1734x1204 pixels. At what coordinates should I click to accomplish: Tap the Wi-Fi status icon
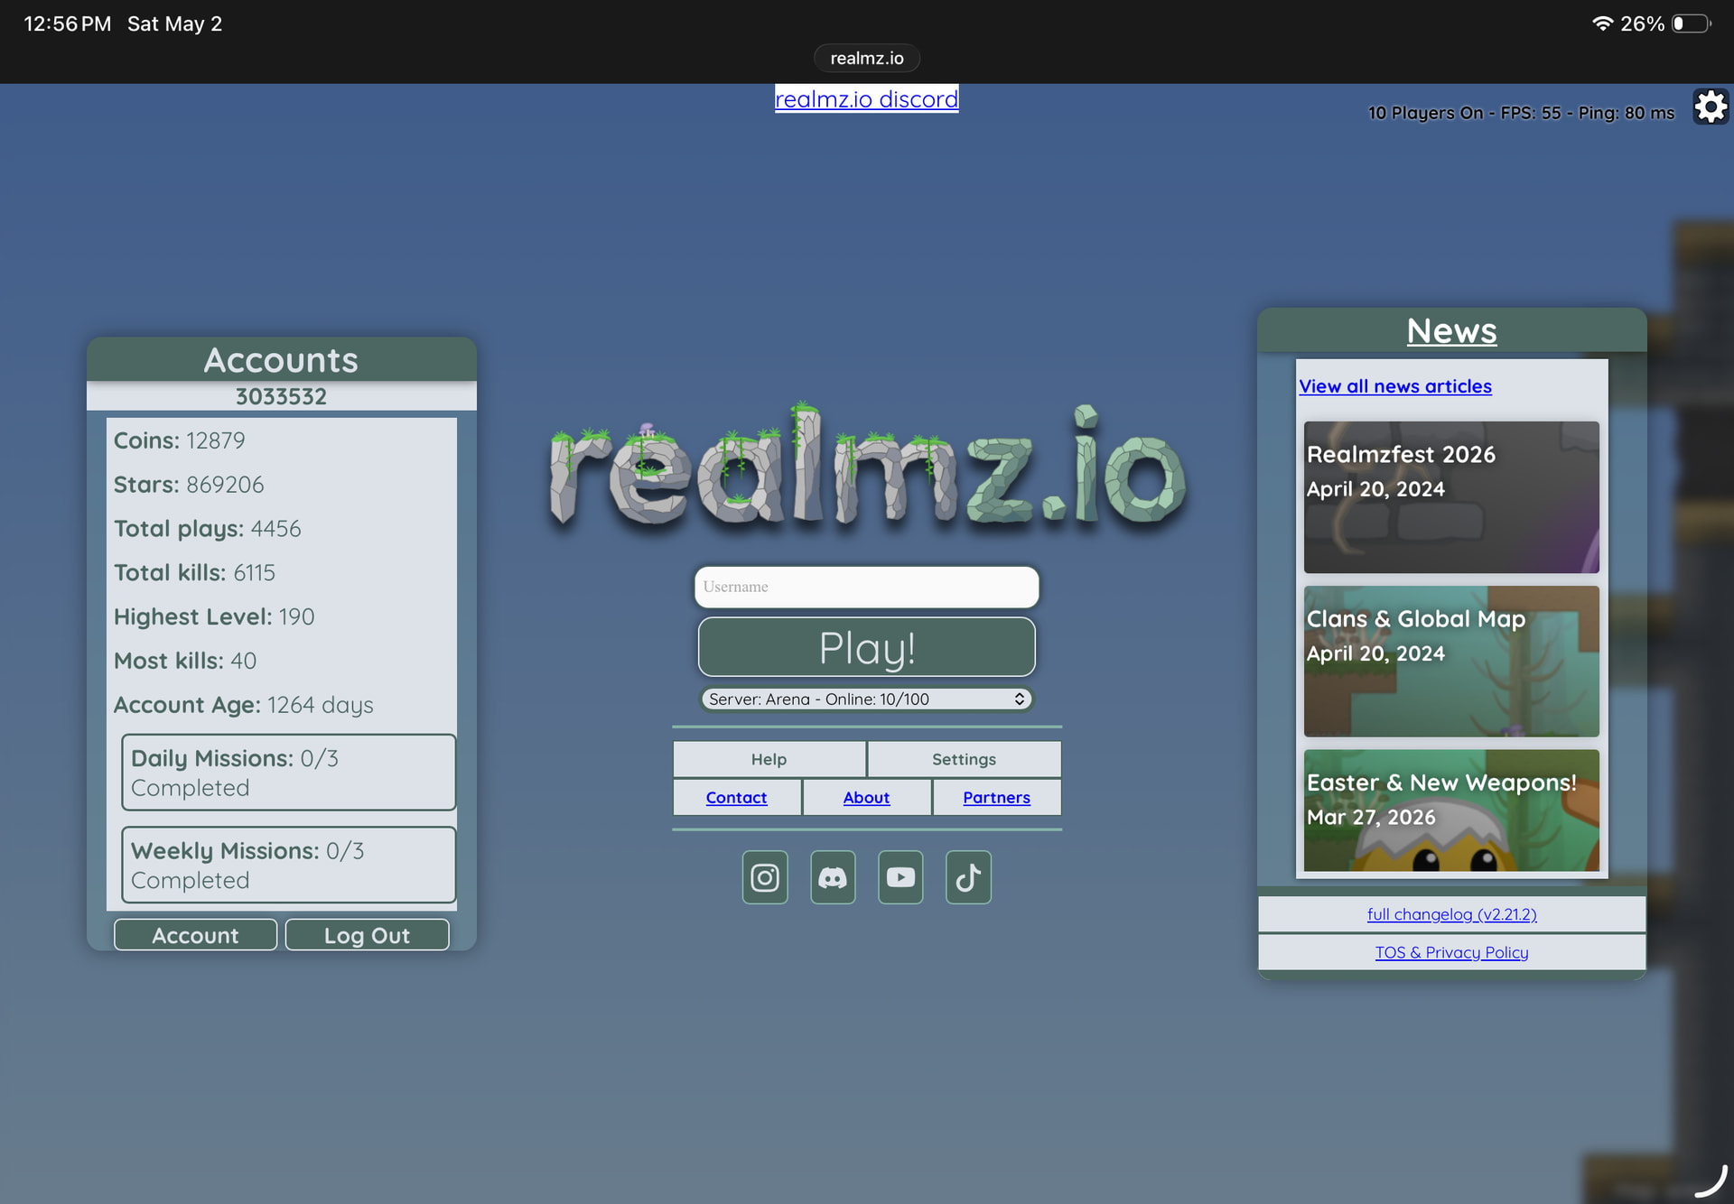click(x=1603, y=23)
